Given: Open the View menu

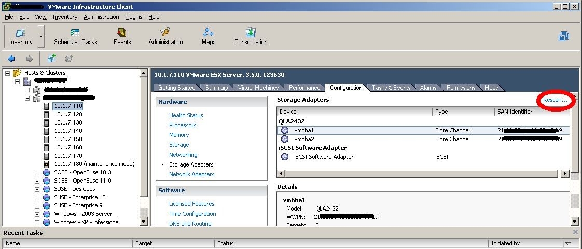Looking at the screenshot, I should coord(41,17).
